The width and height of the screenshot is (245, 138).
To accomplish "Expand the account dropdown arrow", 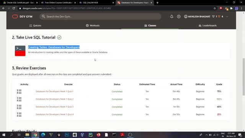I will (x=227, y=16).
